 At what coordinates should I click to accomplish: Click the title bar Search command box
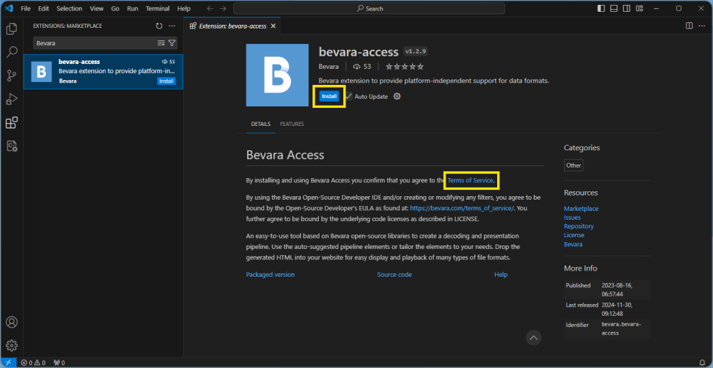tap(369, 8)
